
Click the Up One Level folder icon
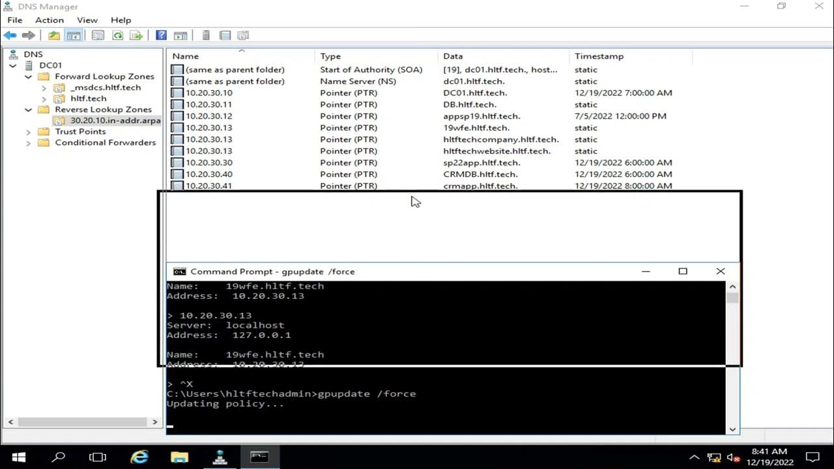[54, 35]
